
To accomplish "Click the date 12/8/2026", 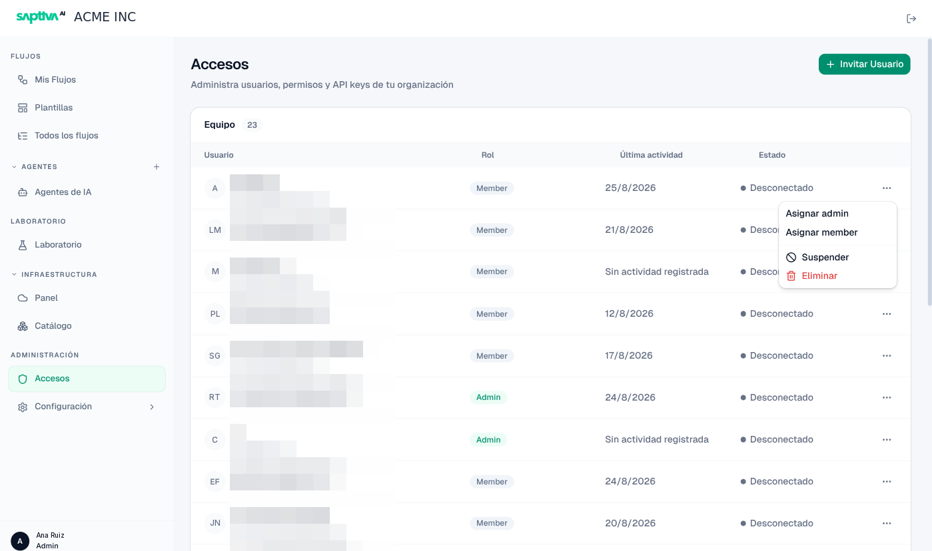I will (630, 313).
